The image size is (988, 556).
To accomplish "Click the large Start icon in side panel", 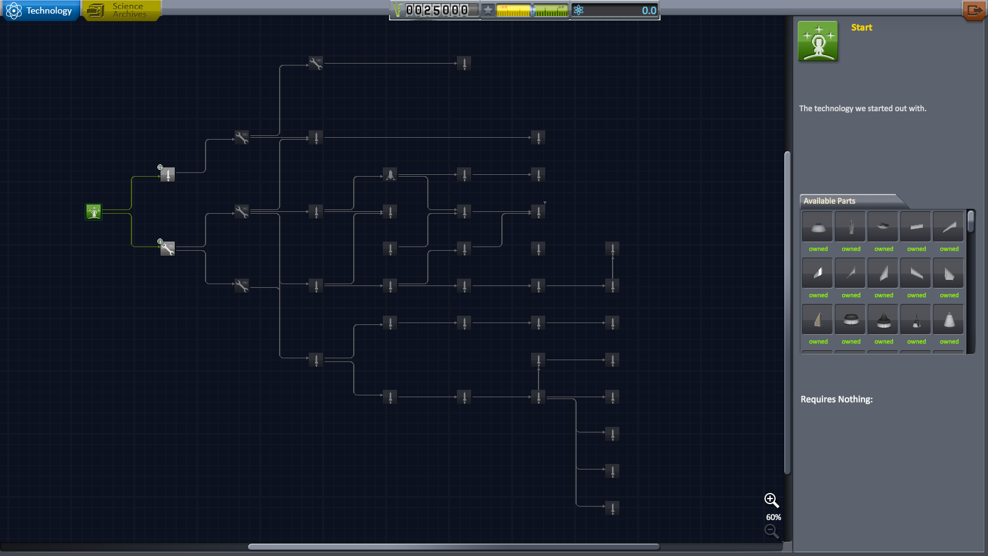I will pyautogui.click(x=818, y=41).
